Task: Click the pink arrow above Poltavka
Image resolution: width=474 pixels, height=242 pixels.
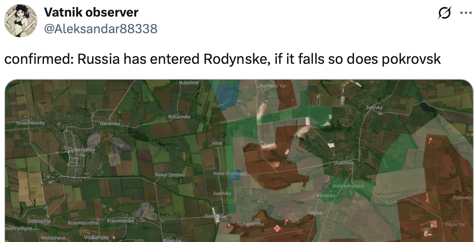Action: point(430,141)
